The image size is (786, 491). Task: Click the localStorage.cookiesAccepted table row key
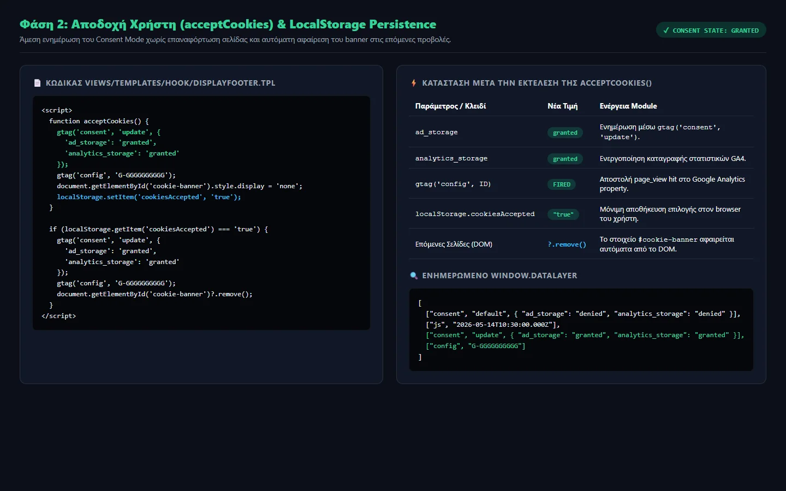[475, 214]
